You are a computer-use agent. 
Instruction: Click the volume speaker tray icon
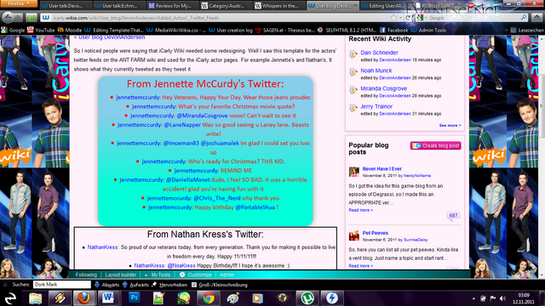tap(502, 298)
